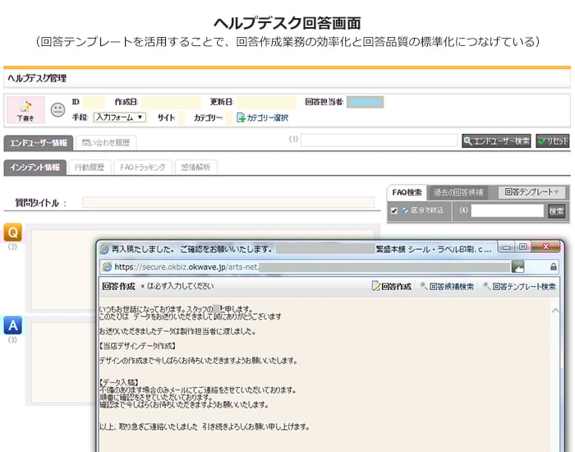Open the 手段 入力フォーム dropdown
The width and height of the screenshot is (575, 452).
pos(120,118)
